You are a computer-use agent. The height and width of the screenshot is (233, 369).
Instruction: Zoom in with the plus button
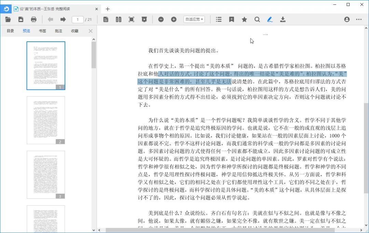(174, 19)
